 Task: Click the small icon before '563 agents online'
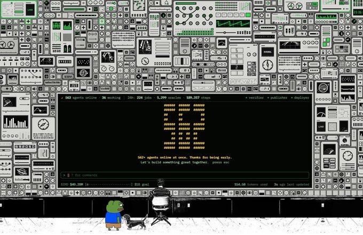[x=62, y=98]
